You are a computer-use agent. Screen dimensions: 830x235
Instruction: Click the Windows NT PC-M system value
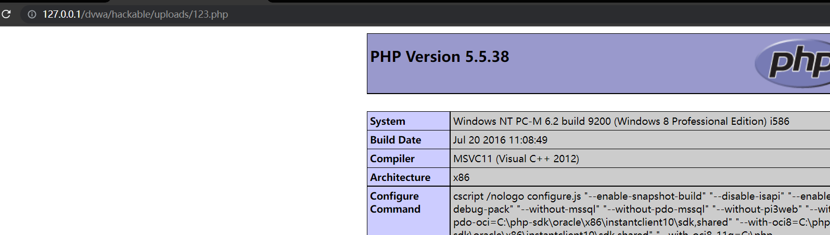coord(621,121)
